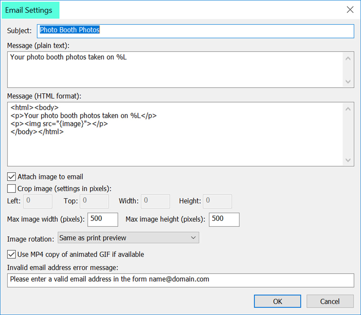Click the Height crop field
This screenshot has height=315, width=361.
click(x=218, y=201)
